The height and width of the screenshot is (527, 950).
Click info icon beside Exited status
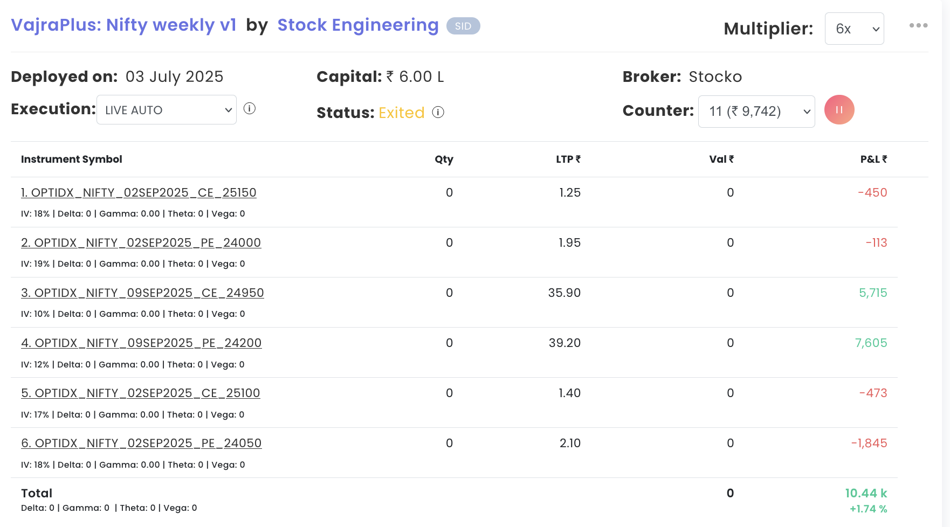(438, 112)
